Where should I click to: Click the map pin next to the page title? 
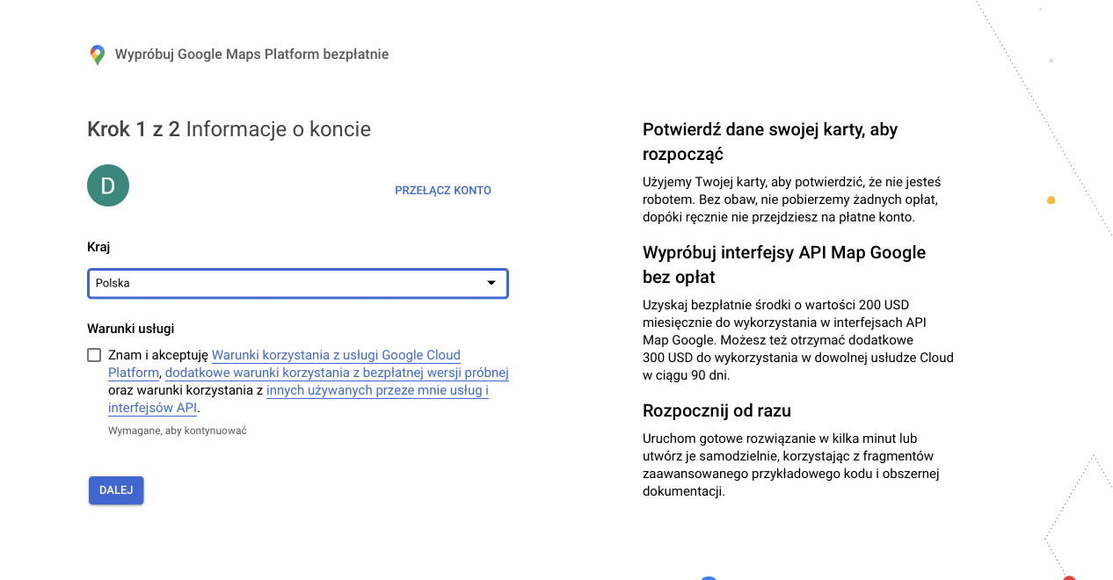[x=96, y=54]
